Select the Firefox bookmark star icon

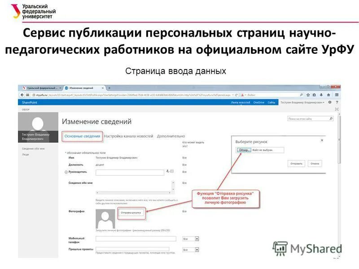point(308,95)
